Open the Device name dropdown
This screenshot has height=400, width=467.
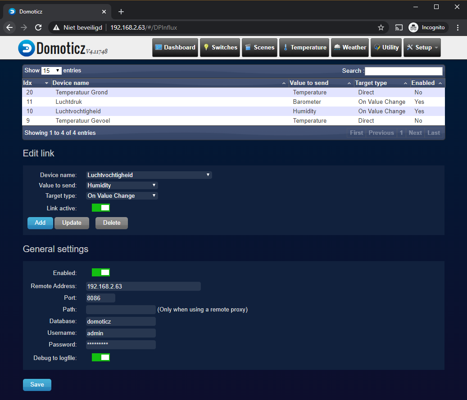149,175
